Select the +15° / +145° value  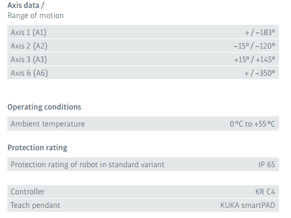254,60
